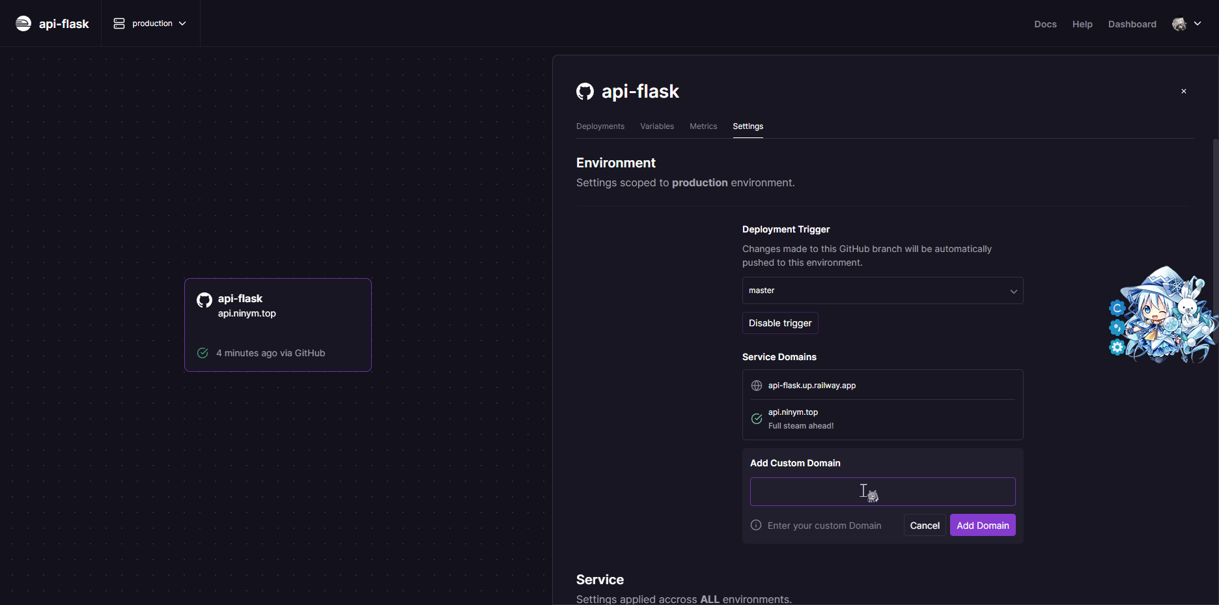Click the mascot widget's gear settings icon
The image size is (1219, 605).
(x=1117, y=347)
